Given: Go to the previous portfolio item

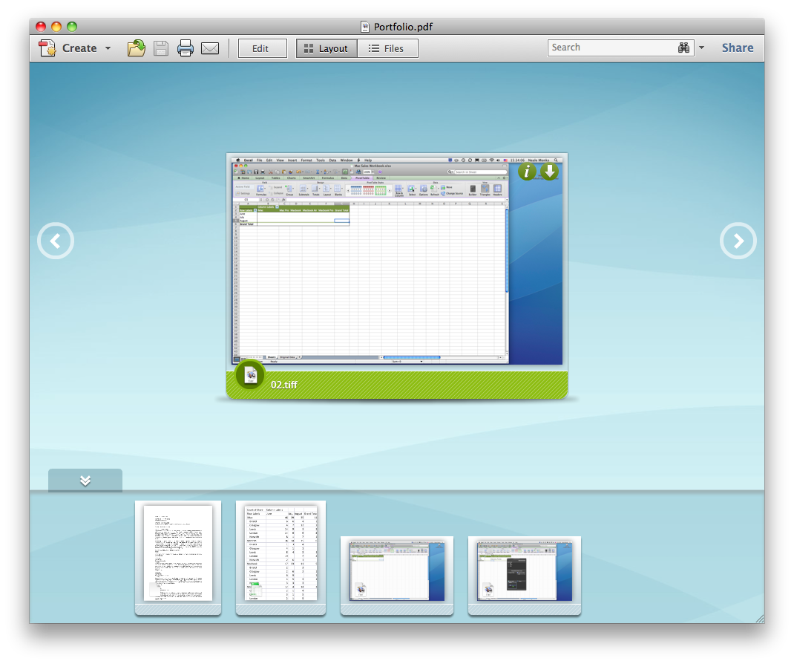Looking at the screenshot, I should click(56, 241).
